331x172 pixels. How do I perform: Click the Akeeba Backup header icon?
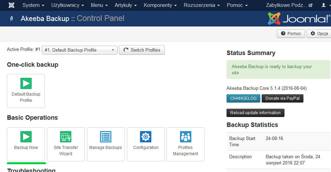(11, 19)
